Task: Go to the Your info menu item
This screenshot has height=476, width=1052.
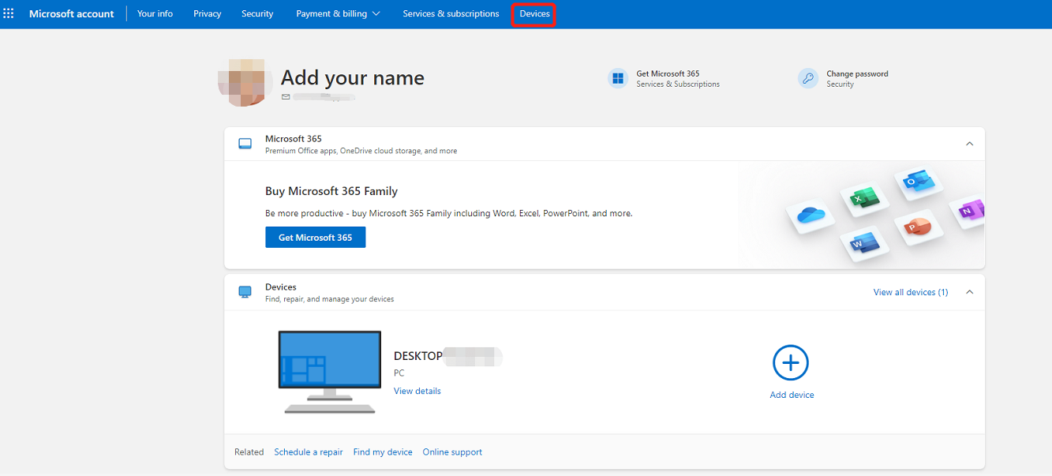Action: coord(155,13)
